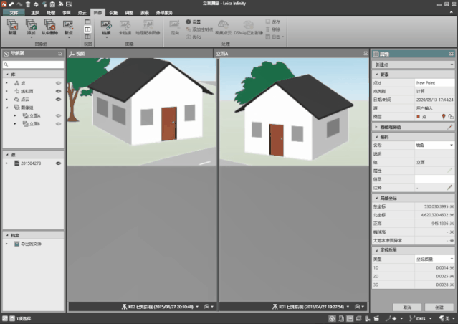Toggle visibility of 立面A image
Image resolution: width=458 pixels, height=324 pixels.
point(58,115)
